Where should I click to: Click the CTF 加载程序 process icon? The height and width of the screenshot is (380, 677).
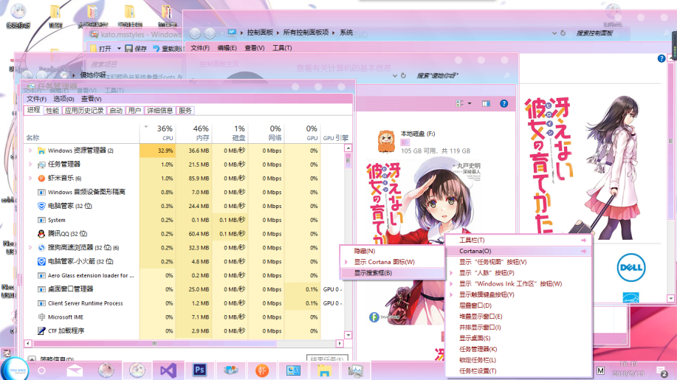[41, 331]
